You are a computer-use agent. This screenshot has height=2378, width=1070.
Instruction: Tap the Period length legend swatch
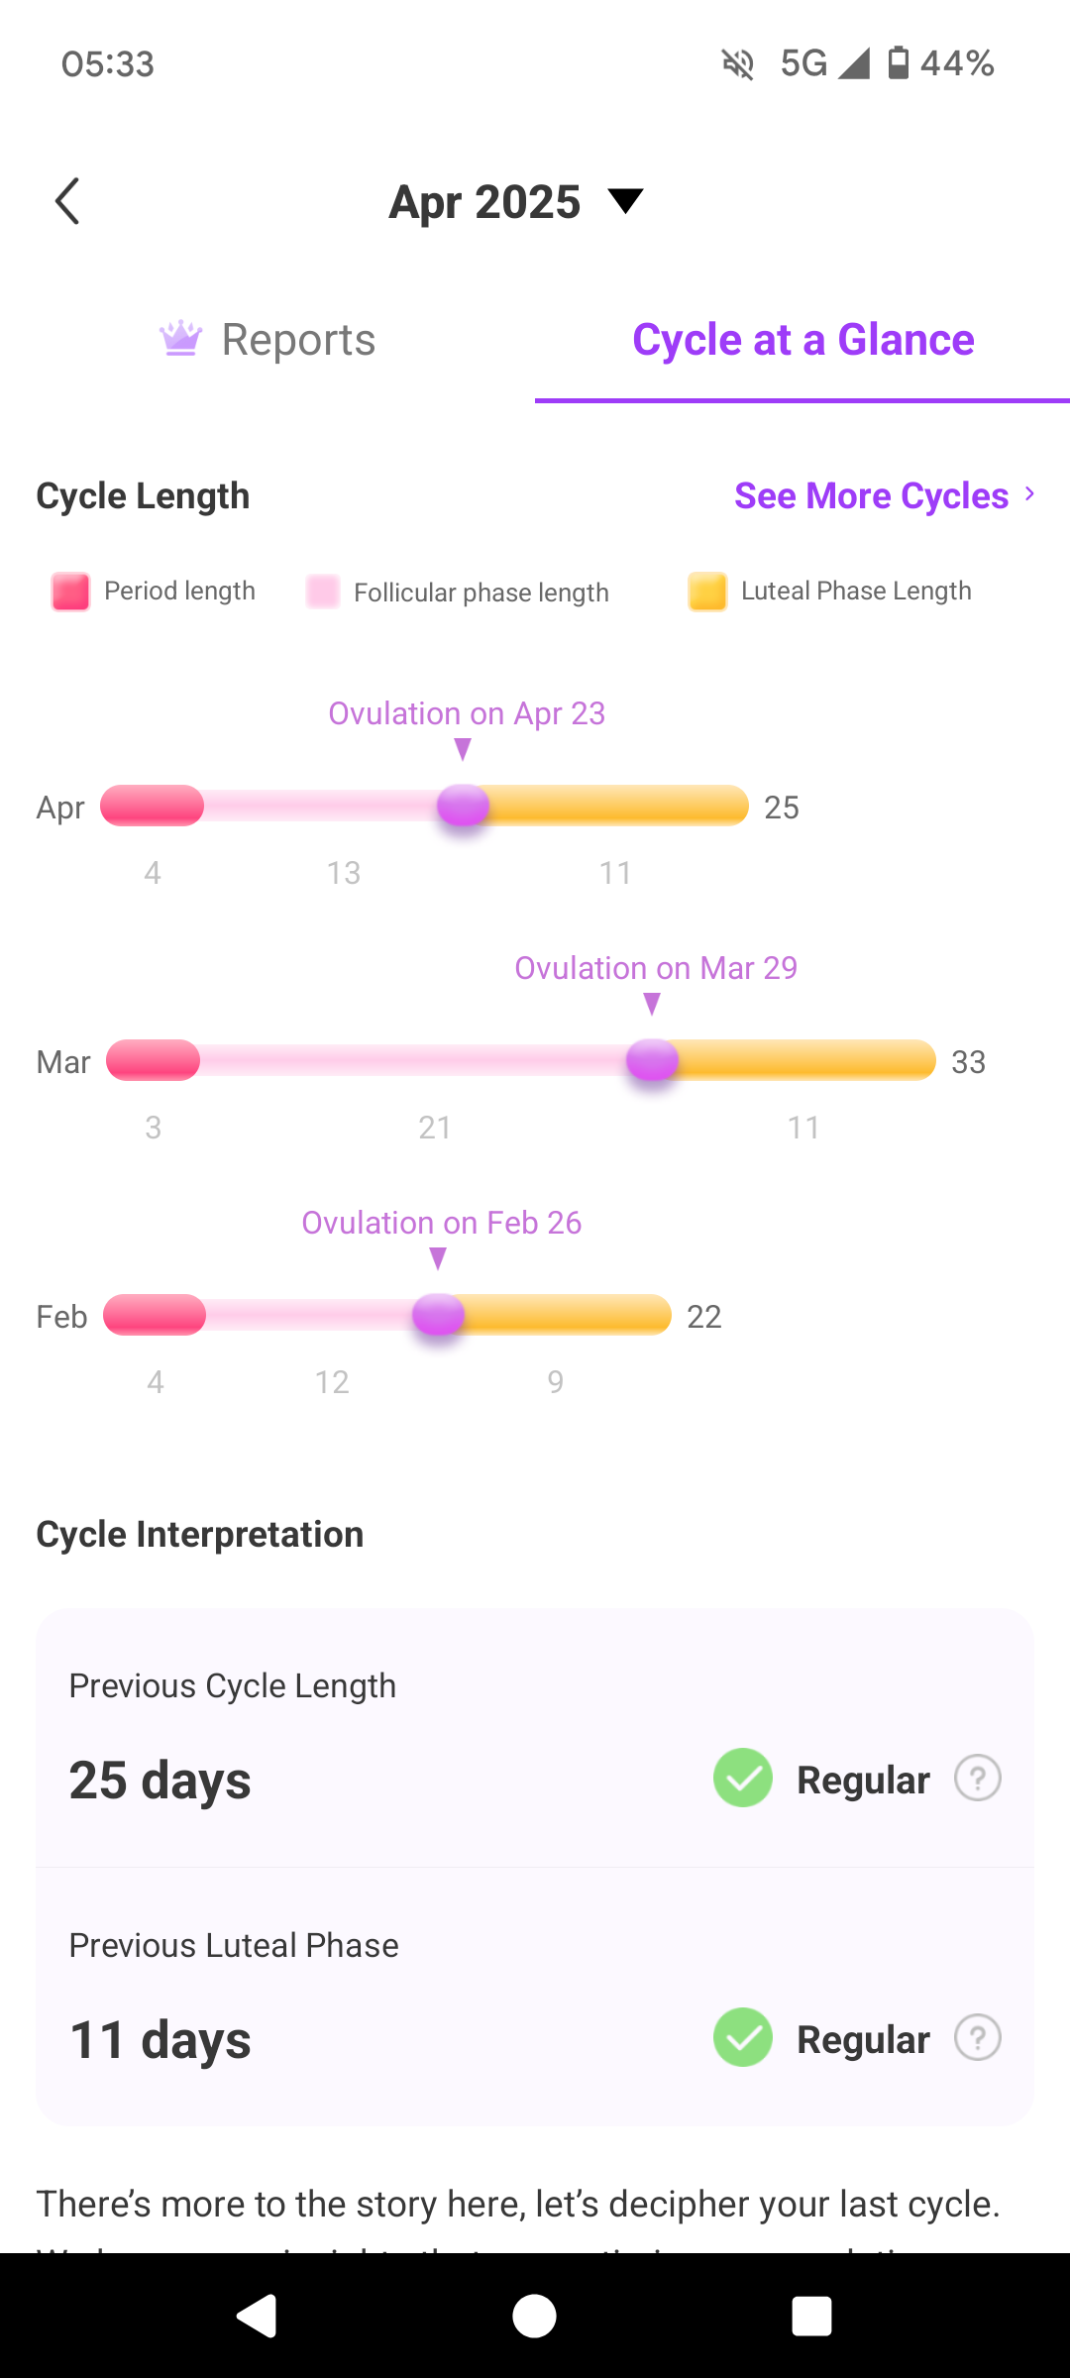pyautogui.click(x=71, y=592)
